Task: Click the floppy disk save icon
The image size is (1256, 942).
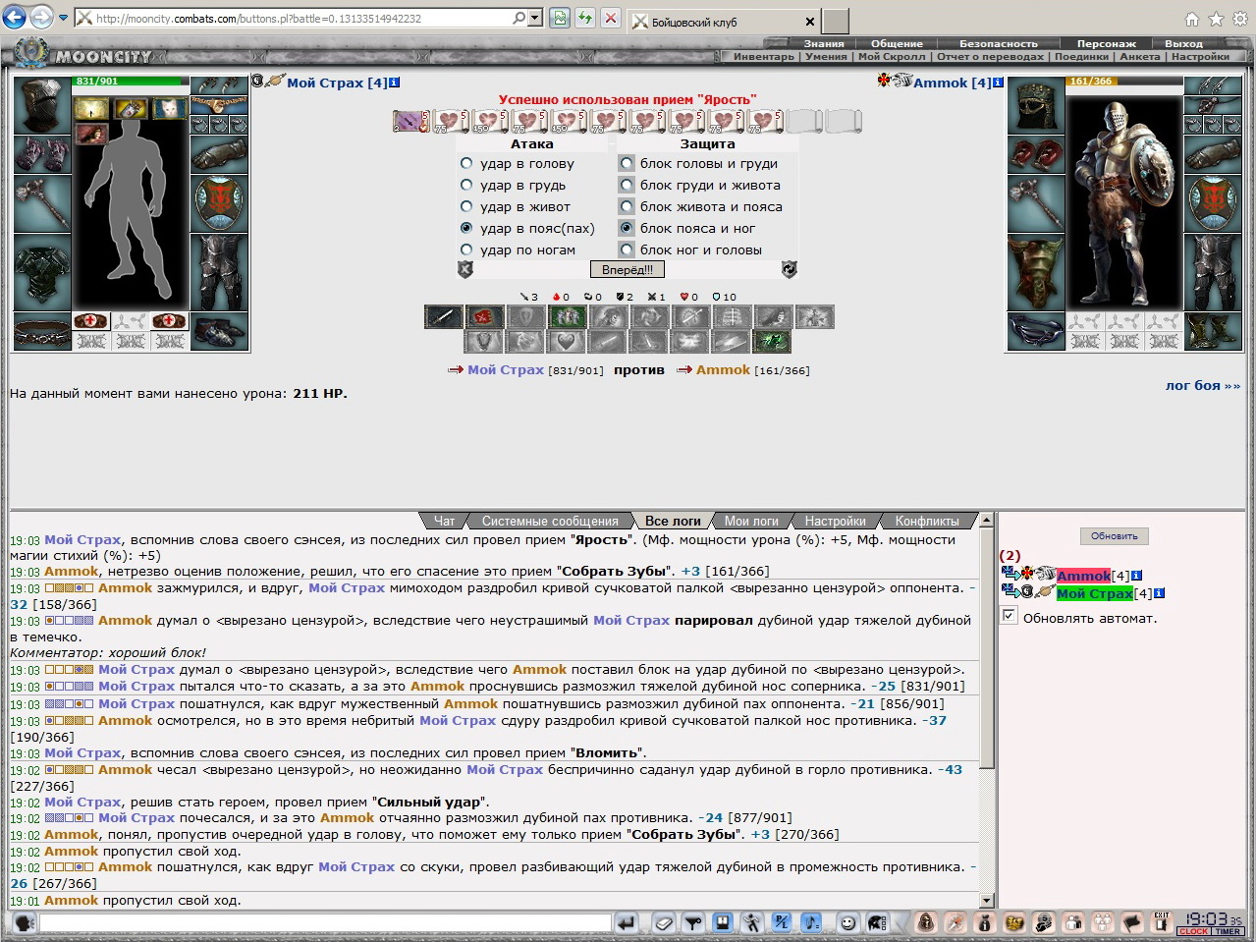Action: (723, 922)
